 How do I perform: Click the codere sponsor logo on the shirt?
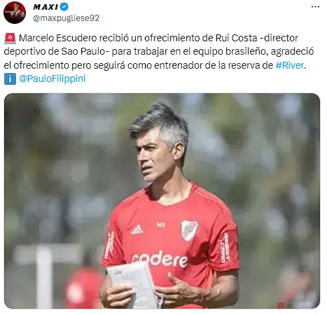(x=160, y=259)
